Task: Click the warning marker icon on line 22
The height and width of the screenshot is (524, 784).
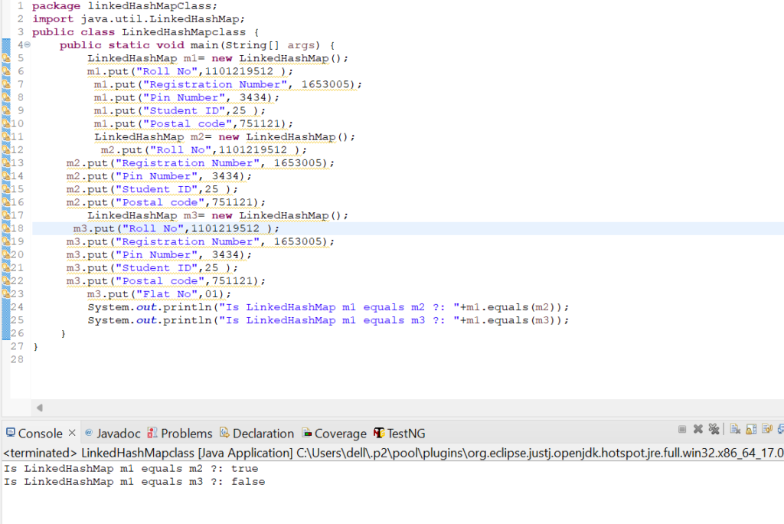Action: click(x=6, y=280)
